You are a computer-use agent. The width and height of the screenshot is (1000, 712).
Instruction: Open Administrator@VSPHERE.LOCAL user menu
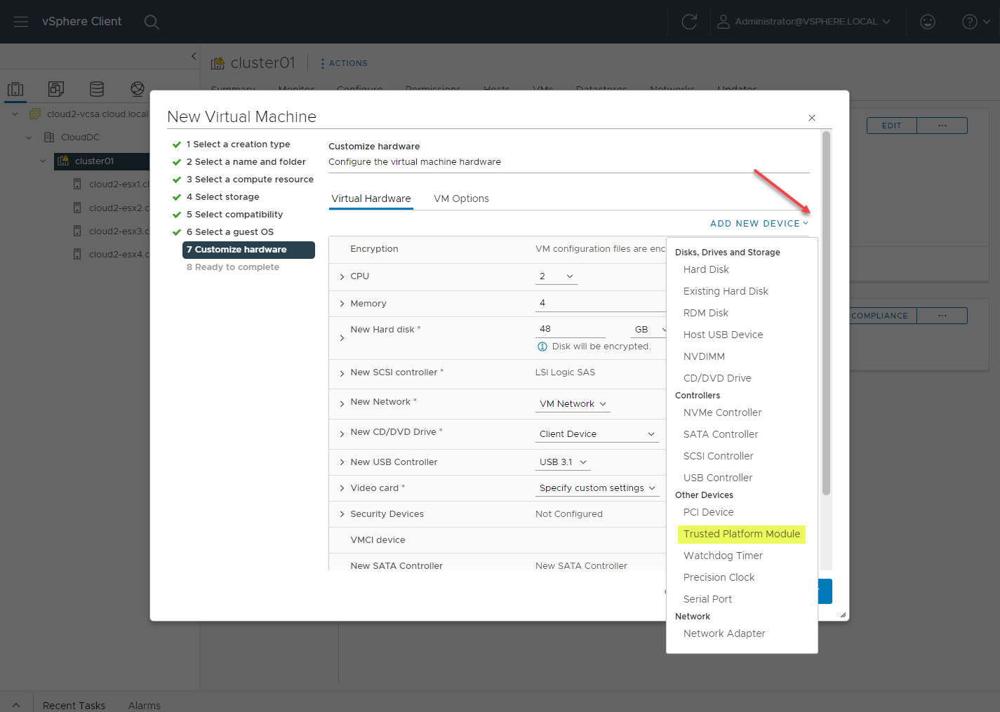tap(804, 22)
